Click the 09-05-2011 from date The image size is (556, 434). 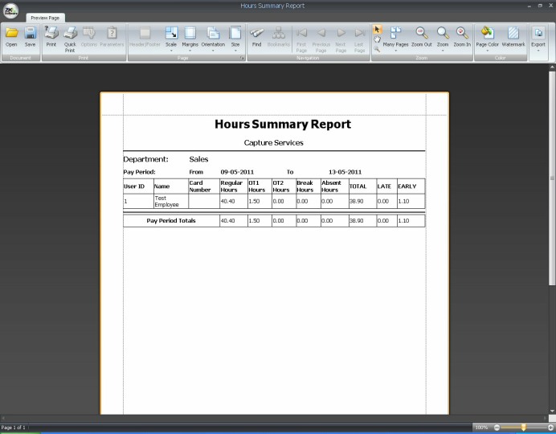pyautogui.click(x=237, y=172)
